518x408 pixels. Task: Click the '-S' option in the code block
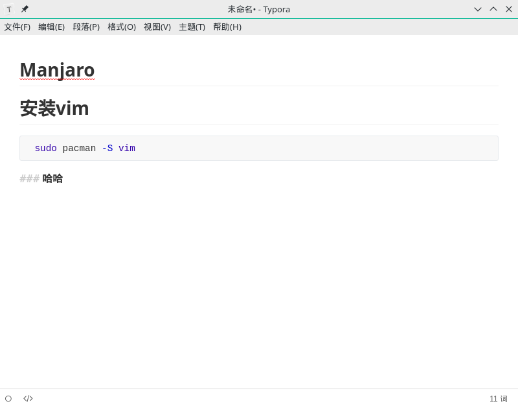coord(107,149)
